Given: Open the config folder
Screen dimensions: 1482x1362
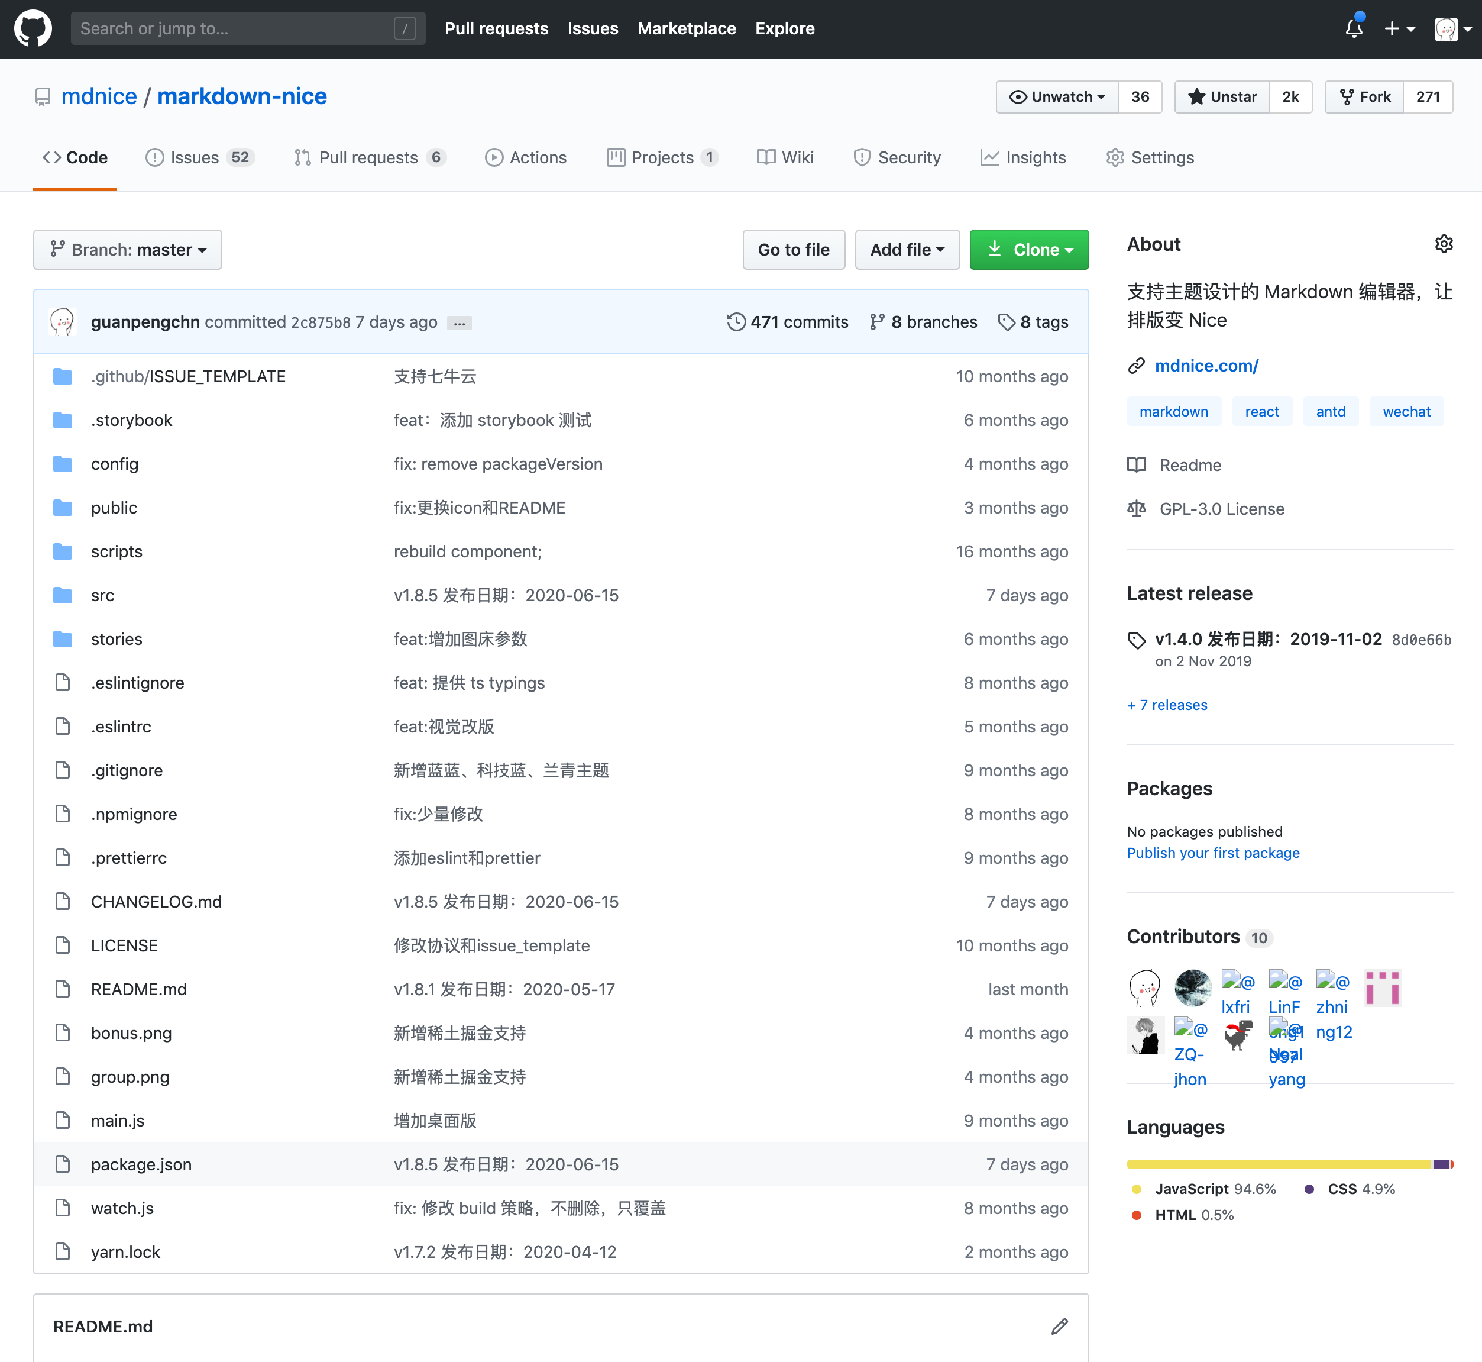Looking at the screenshot, I should [x=114, y=464].
